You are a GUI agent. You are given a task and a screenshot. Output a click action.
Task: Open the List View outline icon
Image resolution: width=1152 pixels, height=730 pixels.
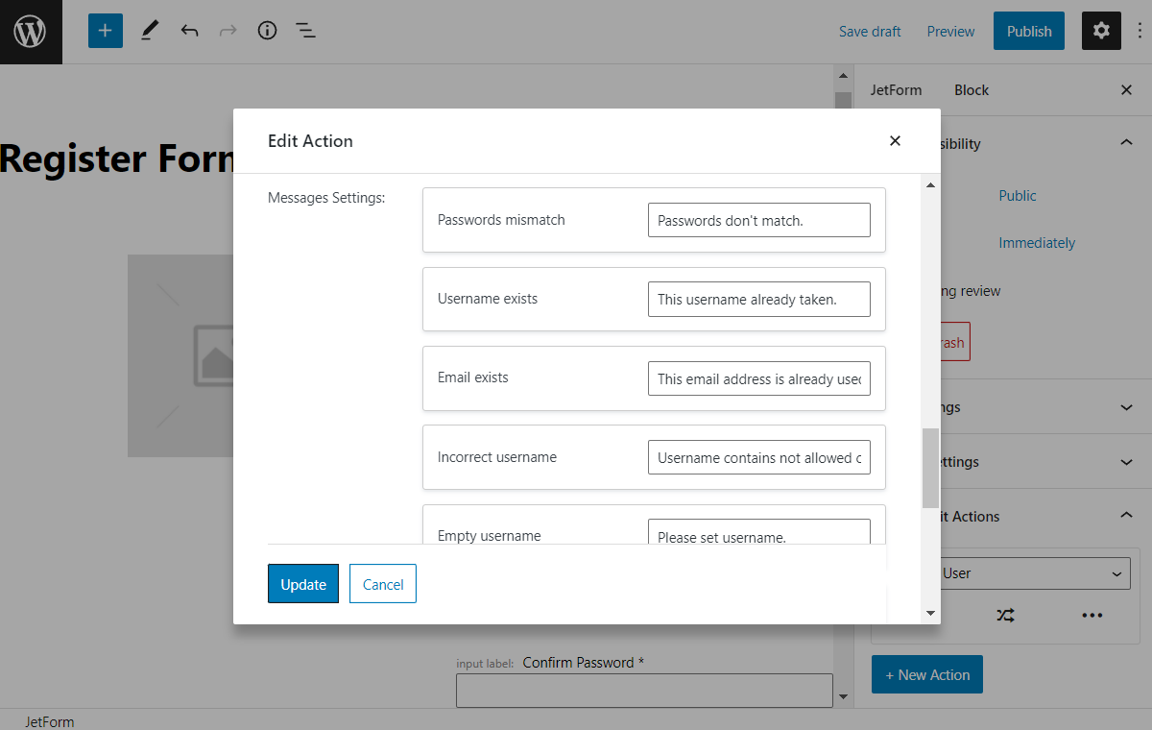tap(305, 31)
